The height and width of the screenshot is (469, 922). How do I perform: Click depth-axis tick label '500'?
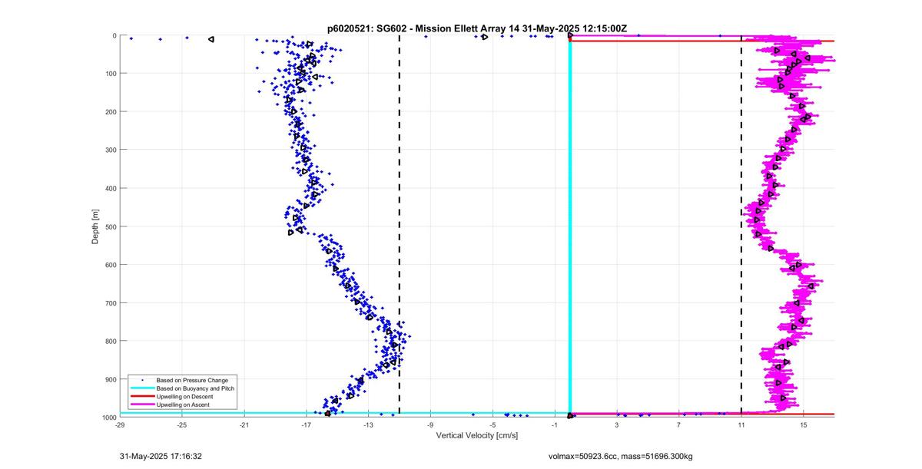click(111, 226)
